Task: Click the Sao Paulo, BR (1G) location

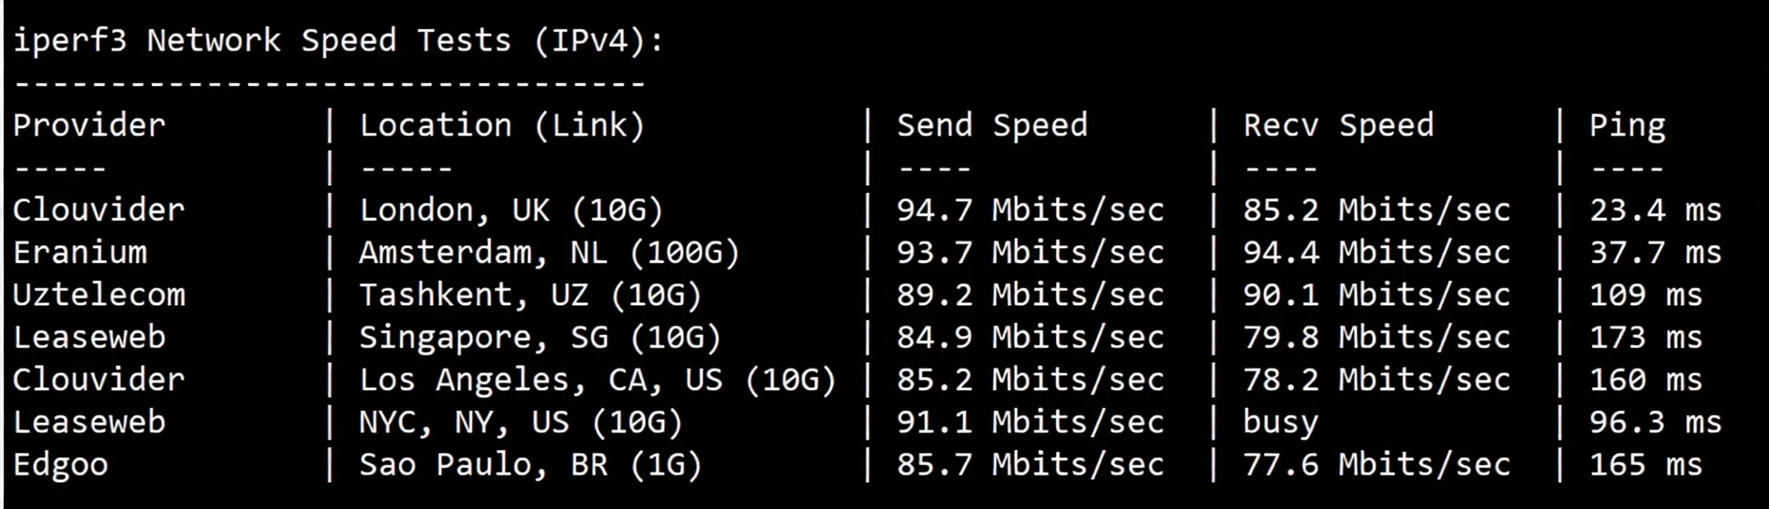Action: point(530,465)
